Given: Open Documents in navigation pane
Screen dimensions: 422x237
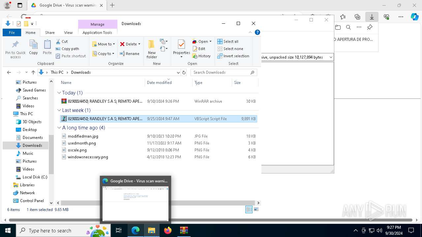Looking at the screenshot, I should point(29,138).
